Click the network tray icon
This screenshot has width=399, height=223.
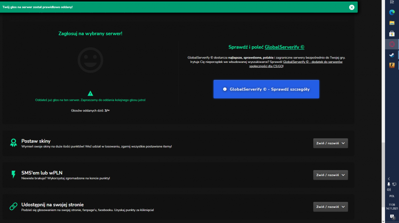(394, 184)
